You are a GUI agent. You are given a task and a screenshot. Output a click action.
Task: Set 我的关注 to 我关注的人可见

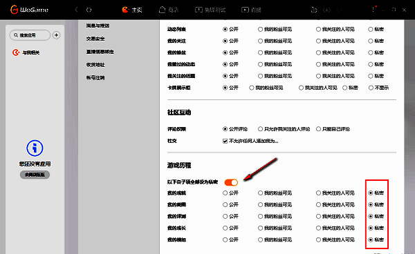(318, 41)
